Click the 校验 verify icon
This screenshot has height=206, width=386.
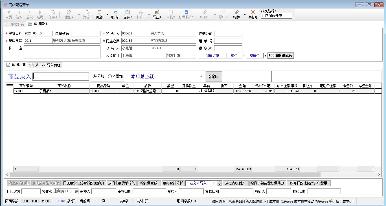pos(205,14)
